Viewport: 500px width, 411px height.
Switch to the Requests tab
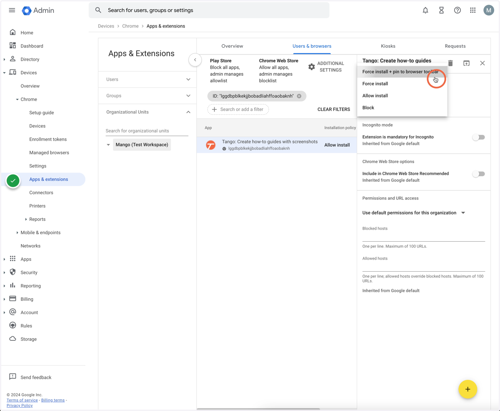[x=455, y=46]
